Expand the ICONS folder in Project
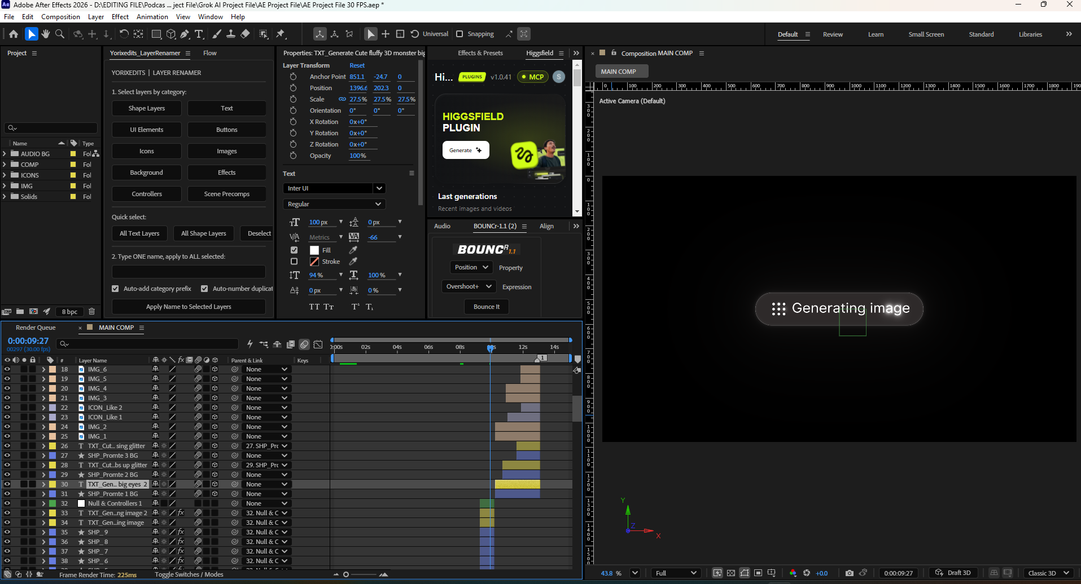 (x=5, y=175)
